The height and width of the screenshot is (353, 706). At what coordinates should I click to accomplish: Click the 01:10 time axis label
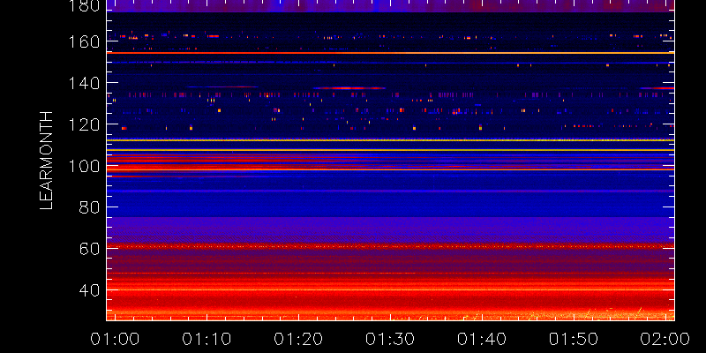point(207,339)
